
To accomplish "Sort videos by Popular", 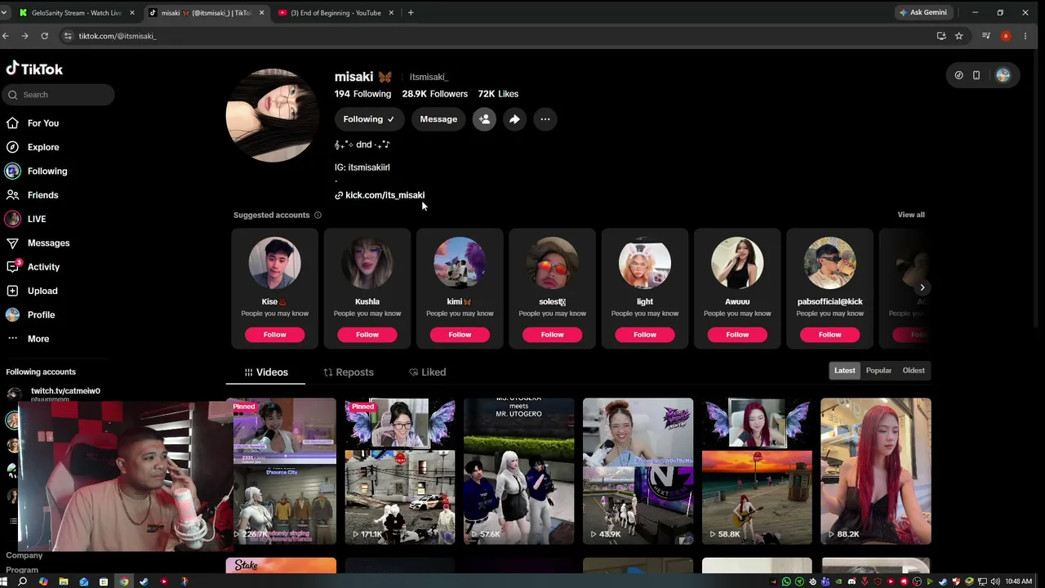I will point(878,371).
